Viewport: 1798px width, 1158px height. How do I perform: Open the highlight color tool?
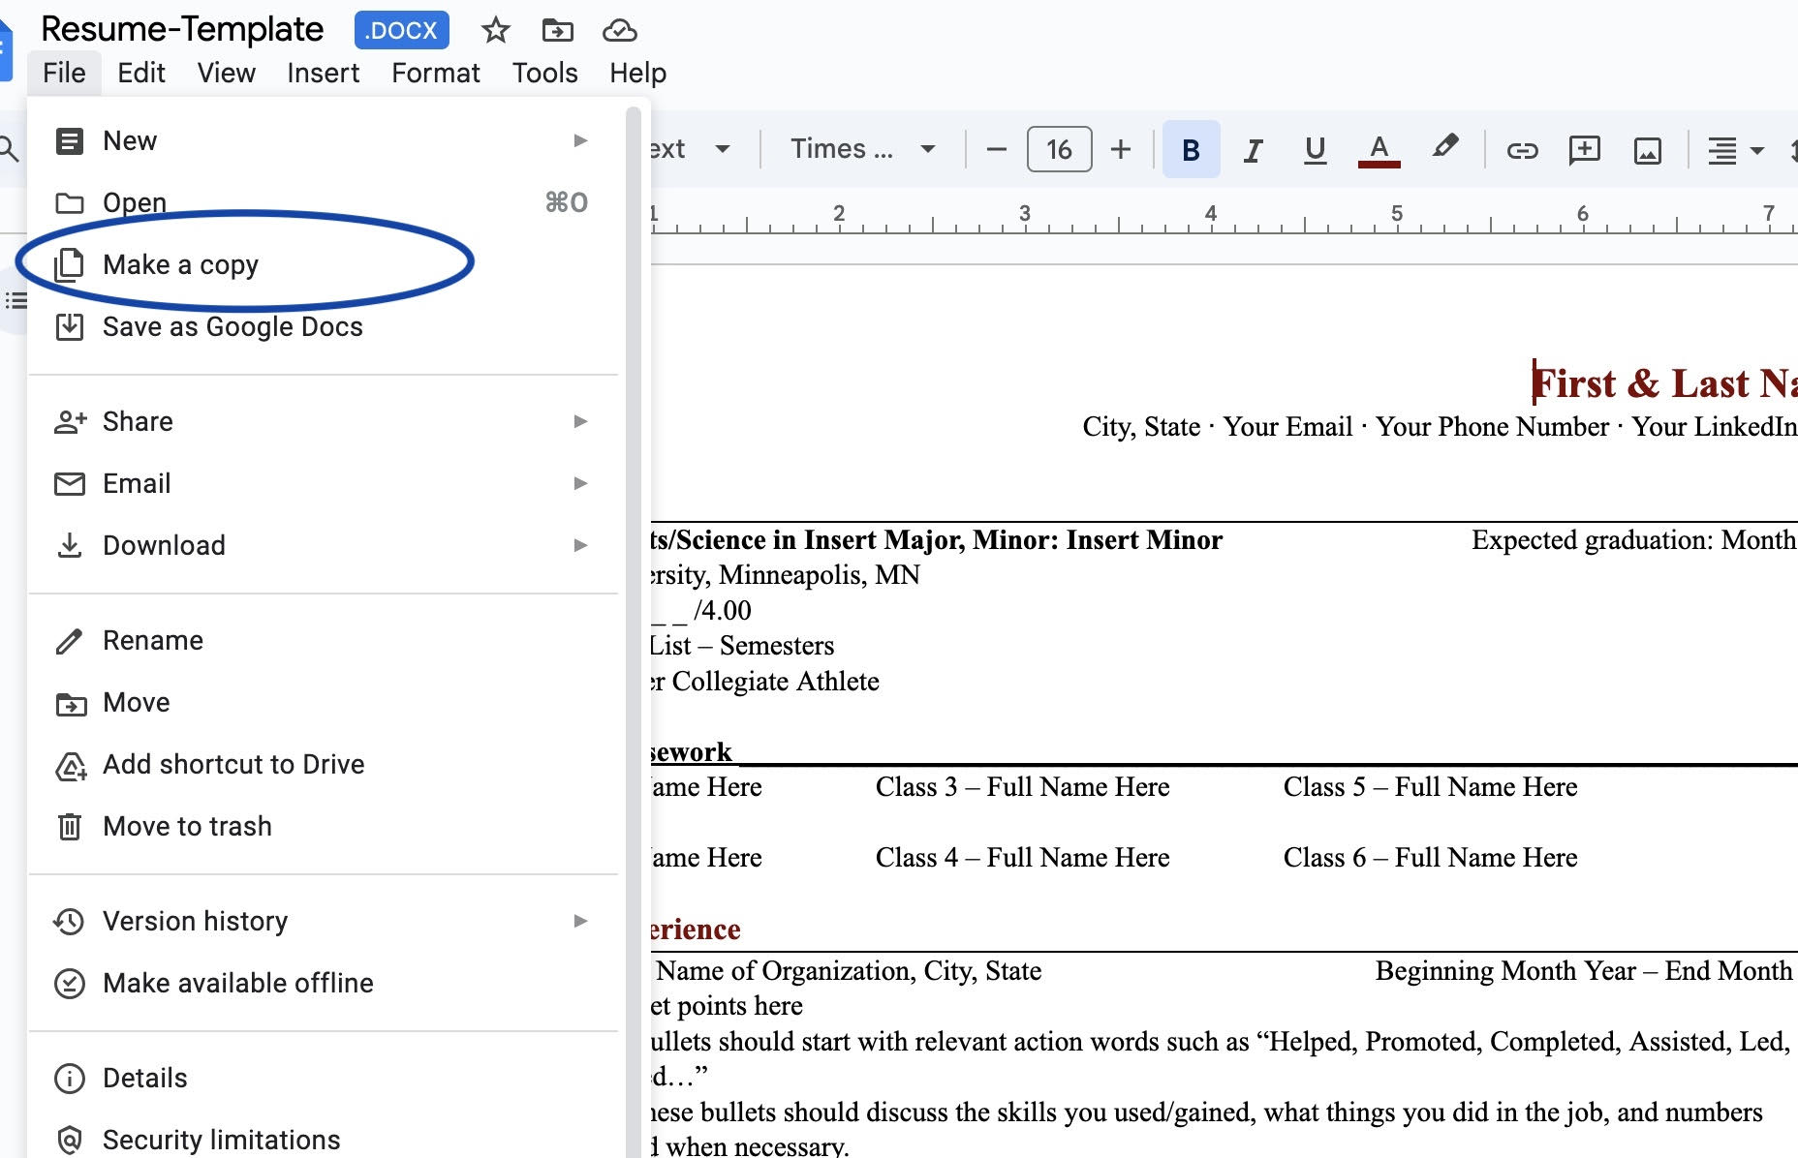[x=1443, y=149]
